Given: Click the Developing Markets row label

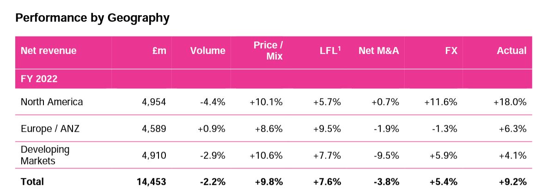Looking at the screenshot, I should (x=45, y=155).
